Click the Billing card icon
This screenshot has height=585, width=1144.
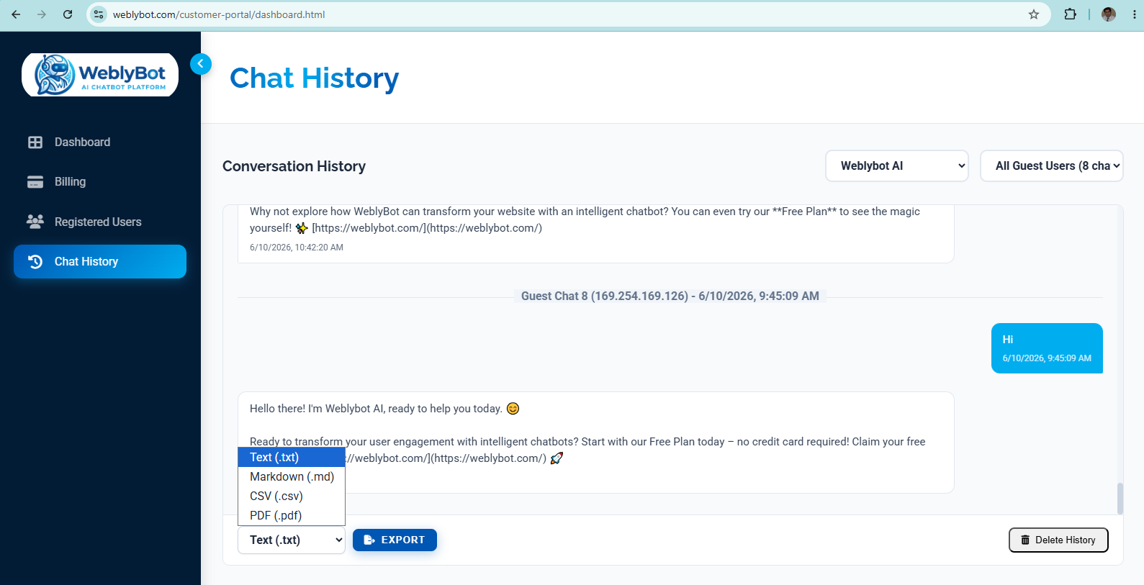[x=35, y=182]
